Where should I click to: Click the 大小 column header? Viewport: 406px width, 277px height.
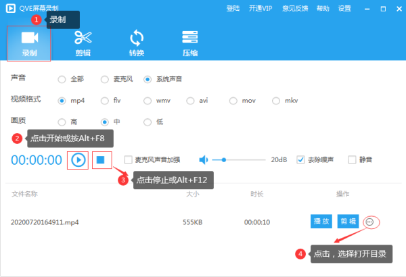pyautogui.click(x=193, y=194)
